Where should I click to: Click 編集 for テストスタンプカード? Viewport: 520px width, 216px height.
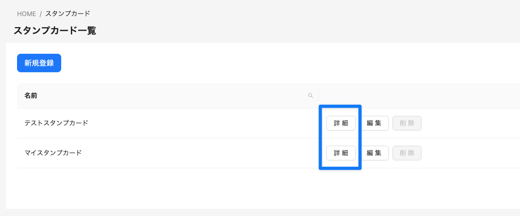[374, 123]
